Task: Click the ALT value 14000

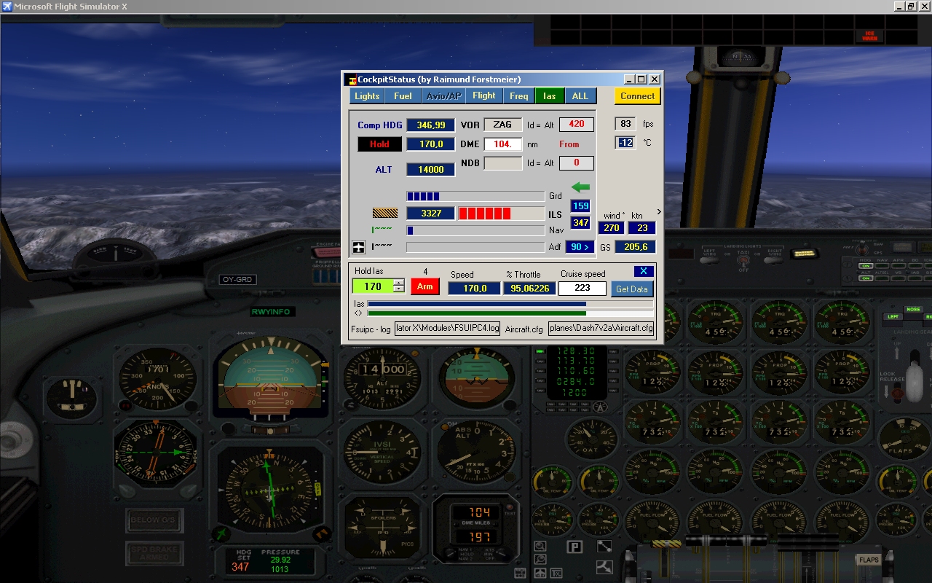Action: 430,169
